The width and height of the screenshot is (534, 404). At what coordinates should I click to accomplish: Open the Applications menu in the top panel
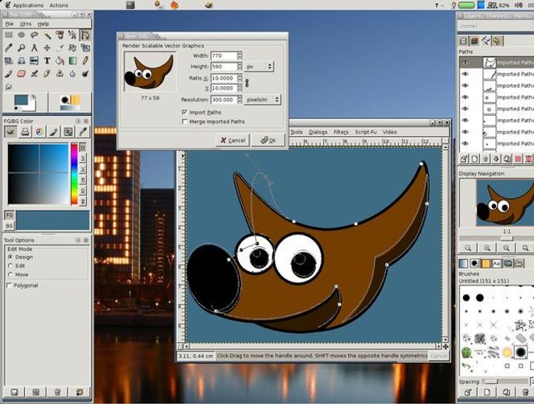click(28, 6)
